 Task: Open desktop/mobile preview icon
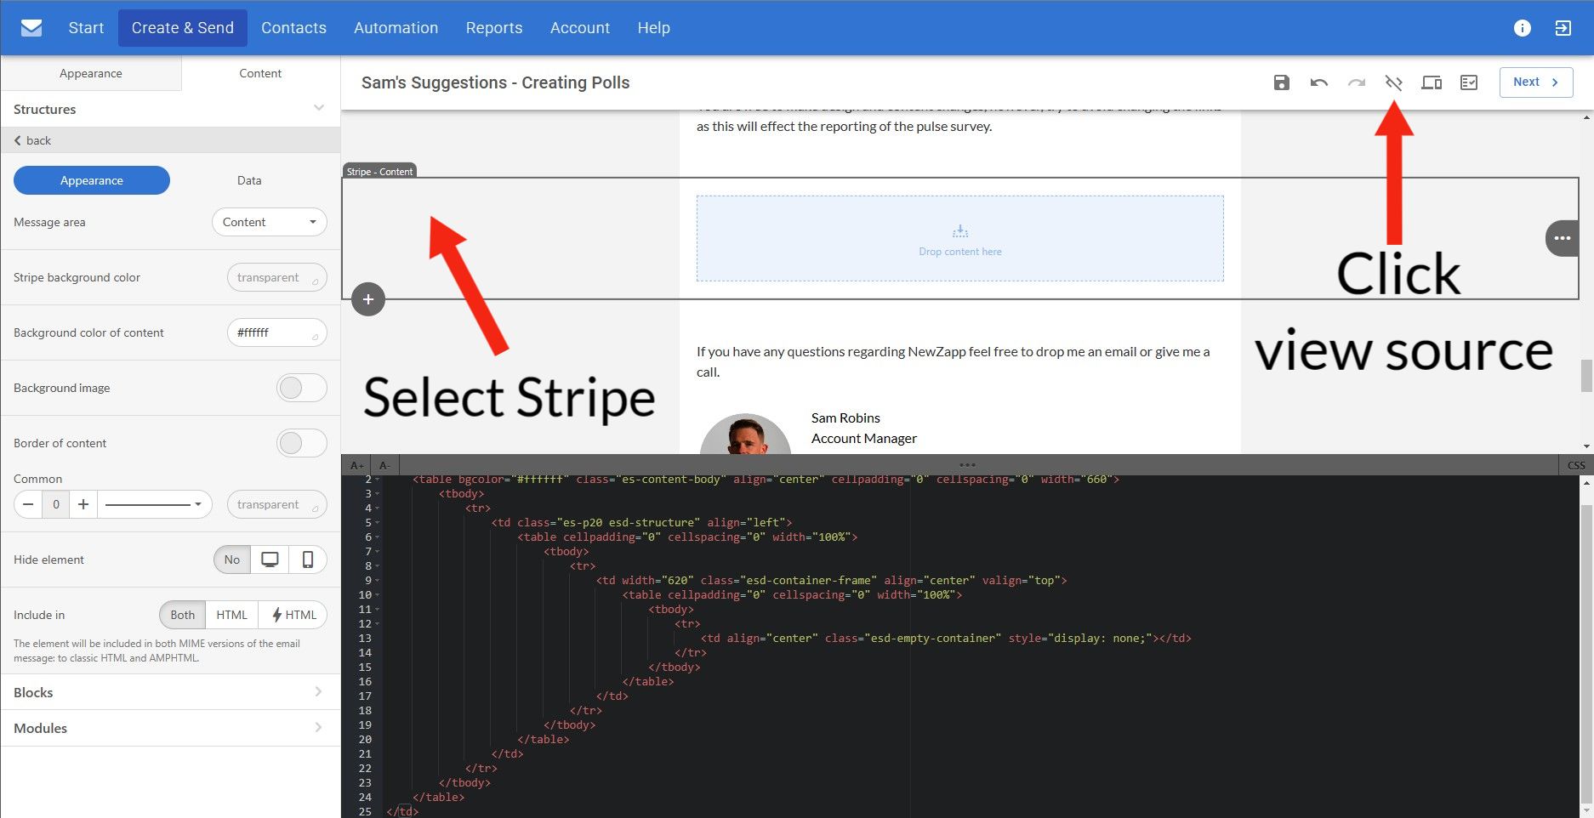click(1431, 82)
